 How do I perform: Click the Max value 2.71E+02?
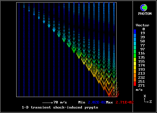[124, 102]
